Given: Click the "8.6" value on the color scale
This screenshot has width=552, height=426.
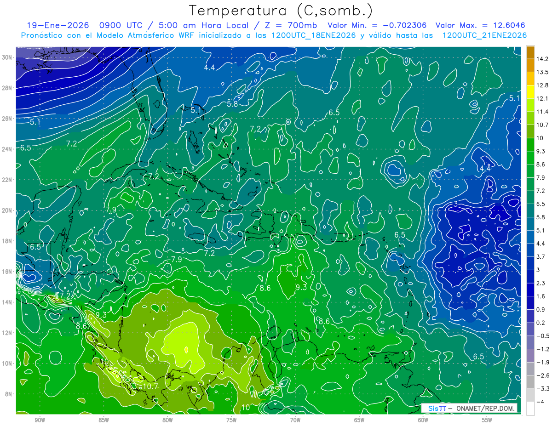Looking at the screenshot, I should point(541,164).
